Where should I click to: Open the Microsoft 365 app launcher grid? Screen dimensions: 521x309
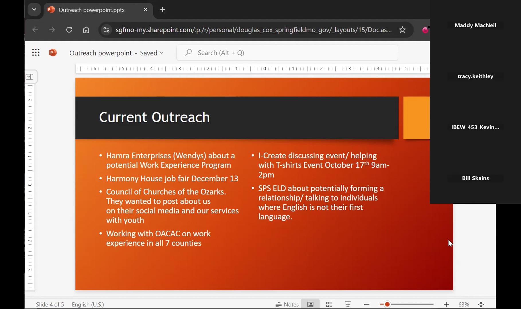pyautogui.click(x=36, y=53)
